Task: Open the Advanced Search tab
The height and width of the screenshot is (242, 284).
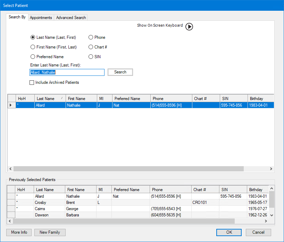Action: click(71, 18)
